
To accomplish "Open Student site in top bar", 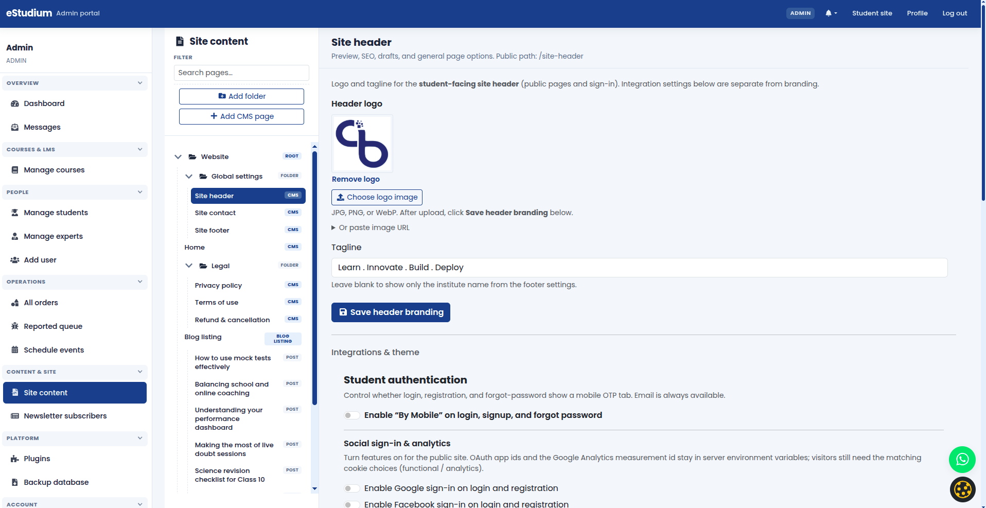I will 872,13.
